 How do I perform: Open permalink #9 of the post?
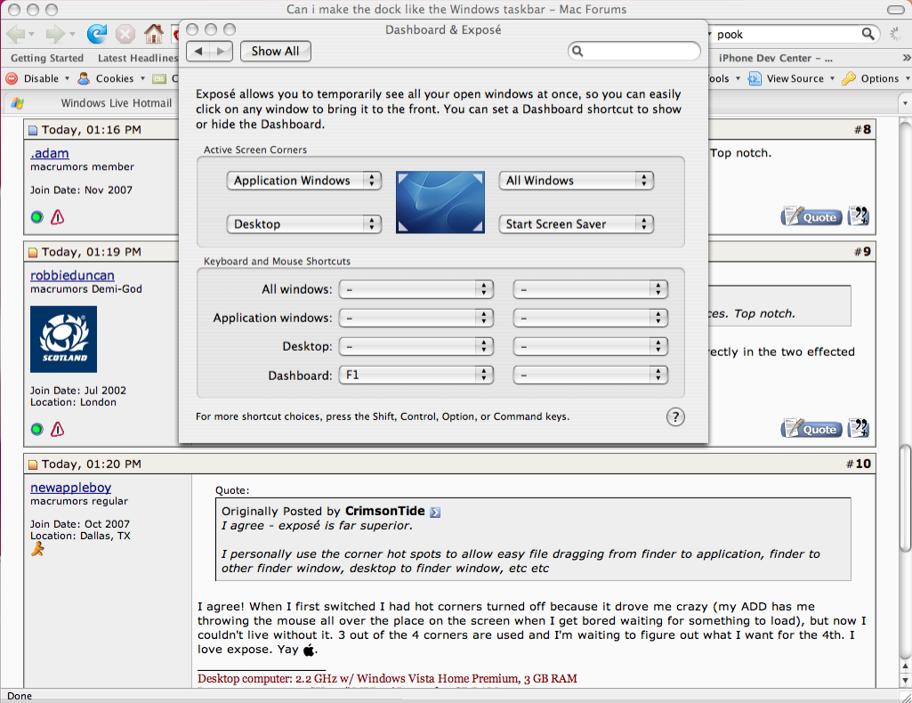click(867, 252)
